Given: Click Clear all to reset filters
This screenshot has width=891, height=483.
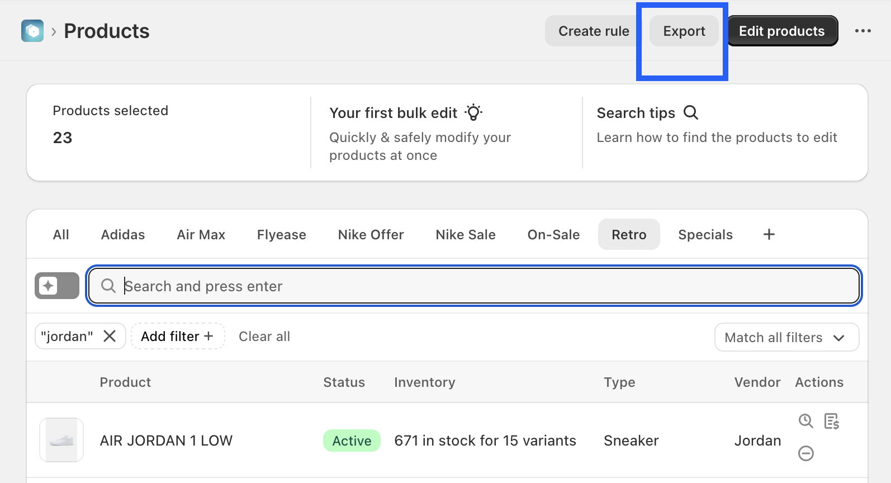Looking at the screenshot, I should tap(264, 336).
